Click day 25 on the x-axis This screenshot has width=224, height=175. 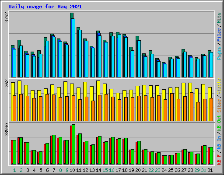point(171,170)
